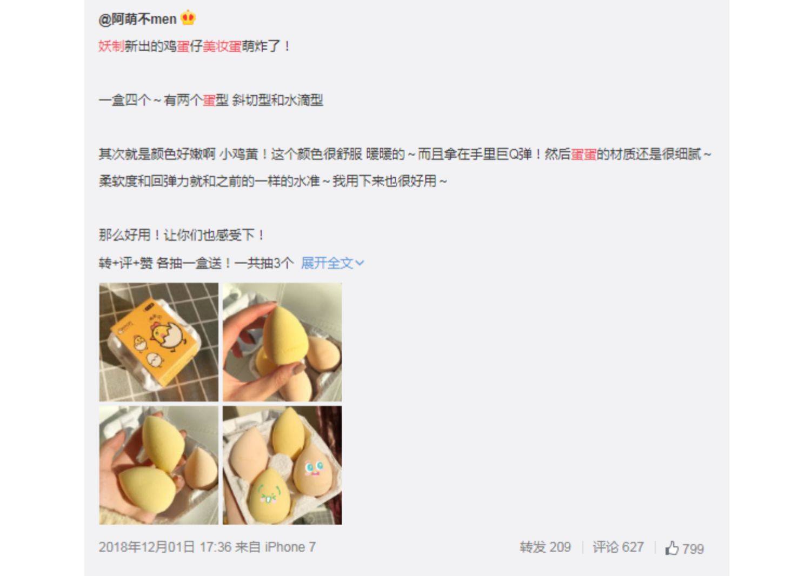Open the 评论 627 comments button
This screenshot has width=811, height=576.
click(618, 547)
